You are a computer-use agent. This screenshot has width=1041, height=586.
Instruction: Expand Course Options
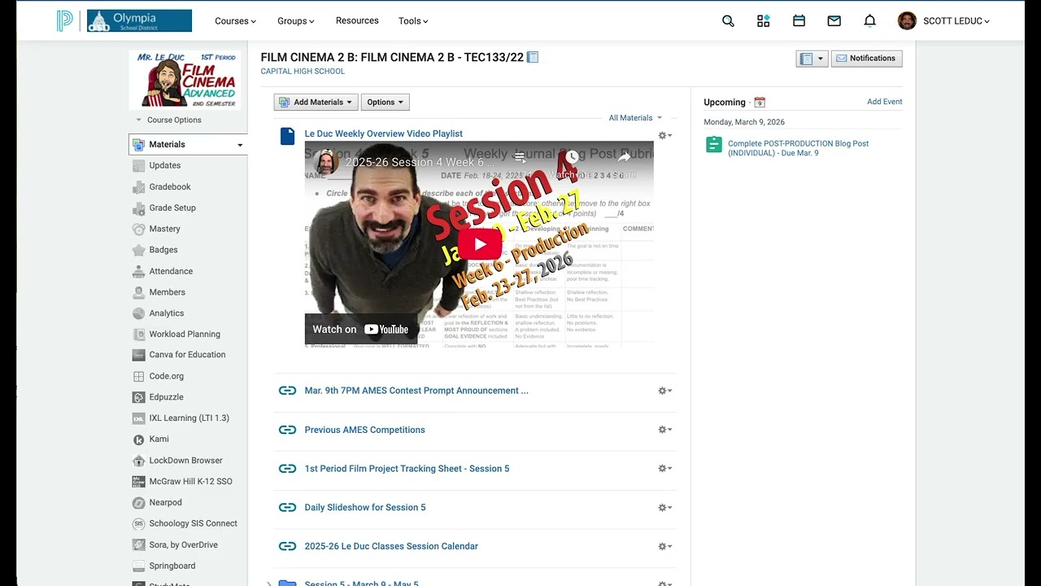coord(169,120)
